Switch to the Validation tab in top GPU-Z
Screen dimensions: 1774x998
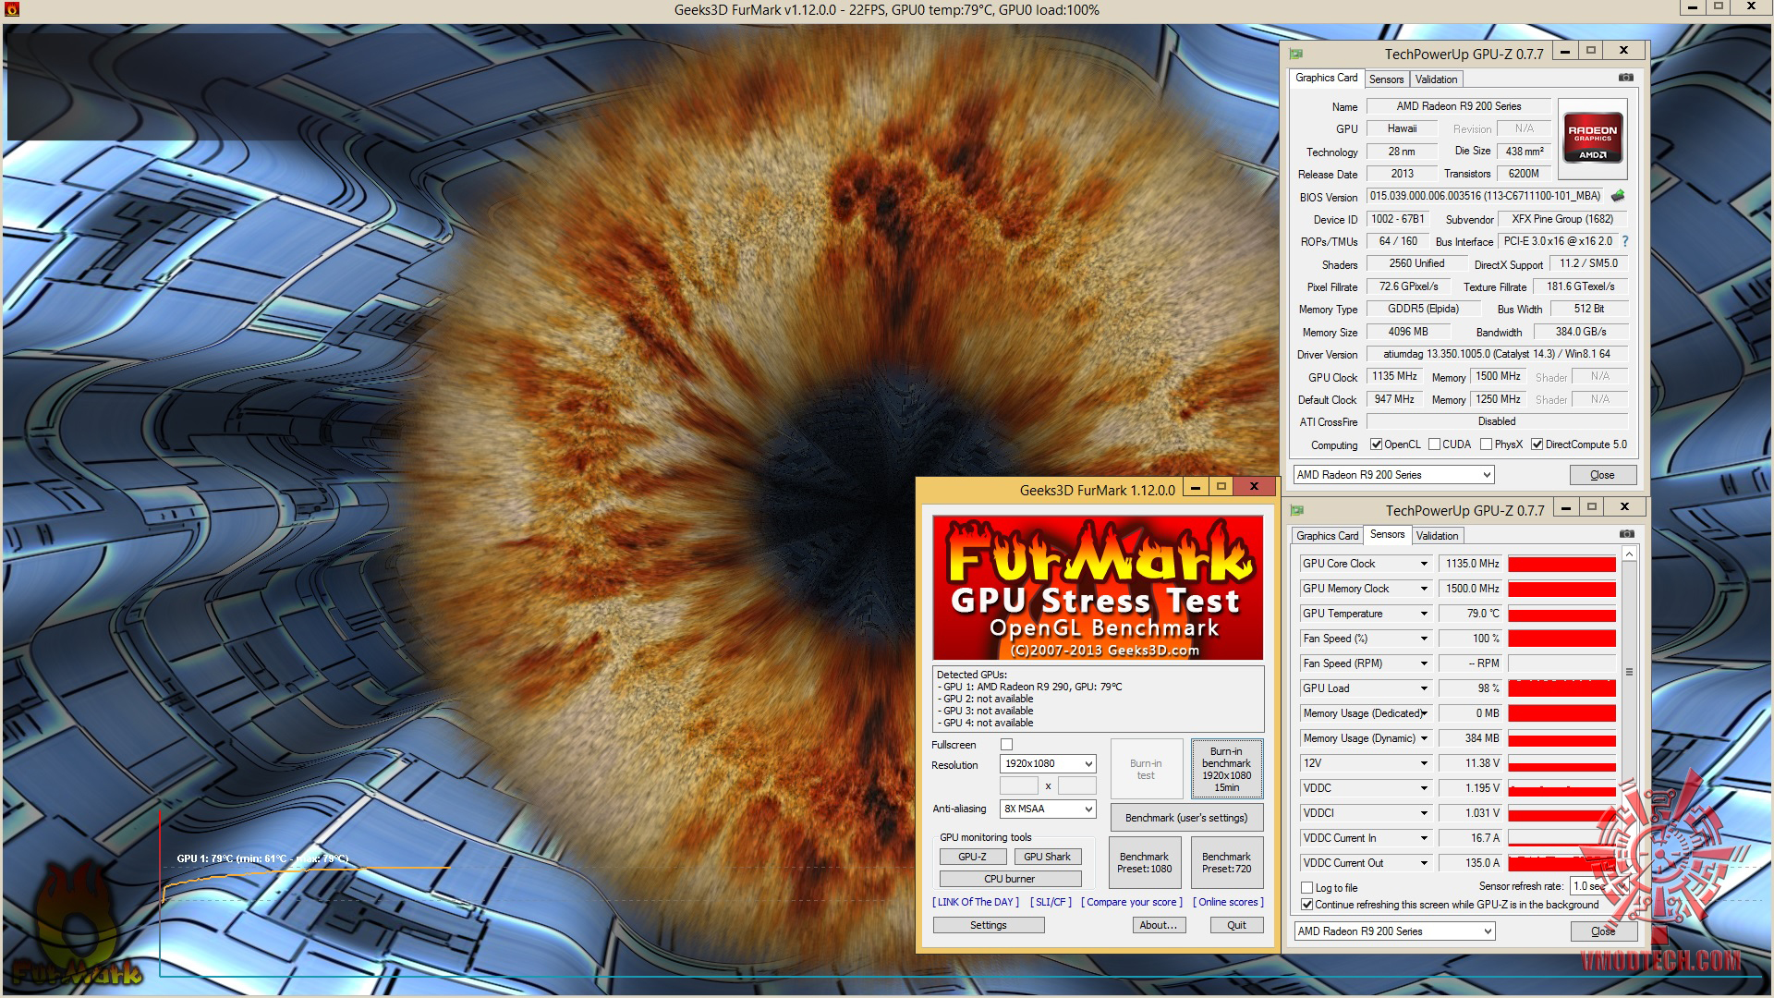pyautogui.click(x=1436, y=79)
